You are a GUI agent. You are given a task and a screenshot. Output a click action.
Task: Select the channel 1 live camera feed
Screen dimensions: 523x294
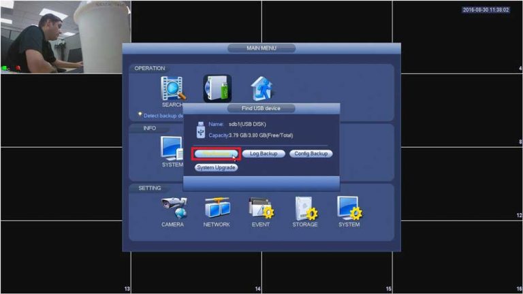(65, 37)
